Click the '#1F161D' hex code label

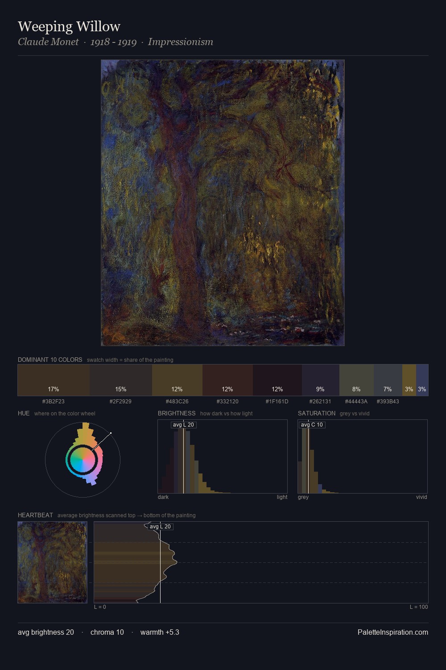click(x=277, y=401)
